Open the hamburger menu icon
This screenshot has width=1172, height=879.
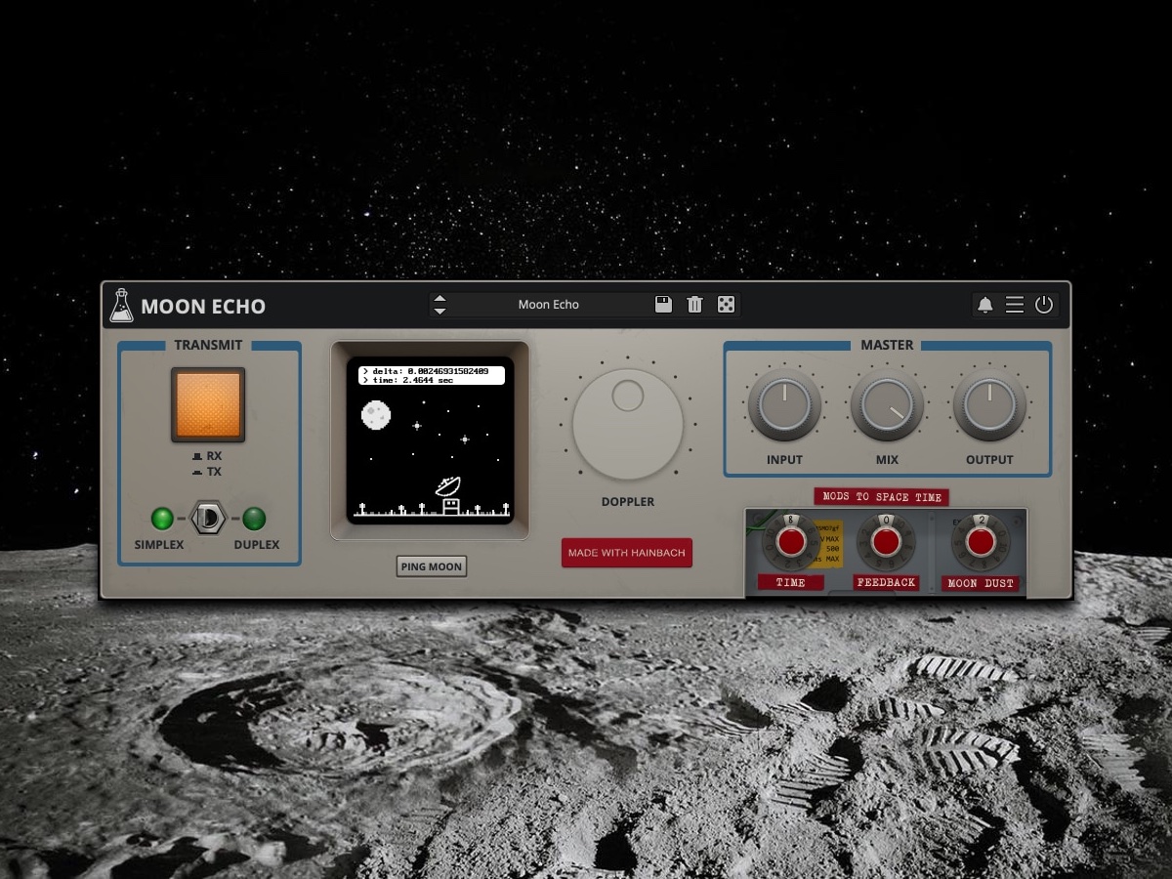(x=1015, y=304)
